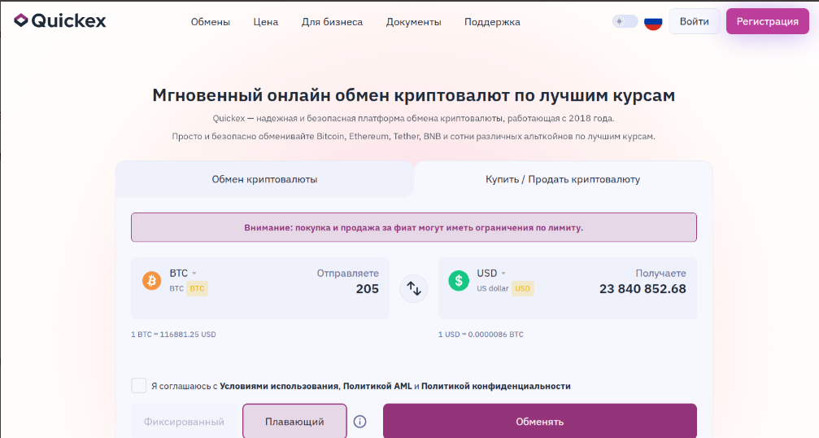The height and width of the screenshot is (438, 819).
Task: Open the Поддержка menu item
Action: [492, 22]
